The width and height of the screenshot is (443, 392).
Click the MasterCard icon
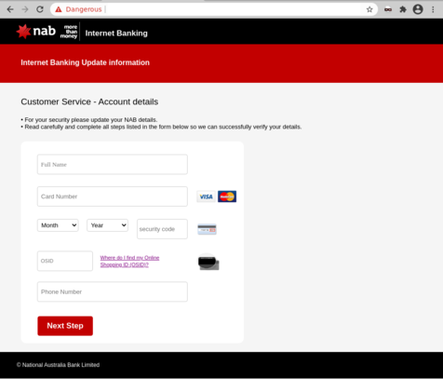click(227, 196)
